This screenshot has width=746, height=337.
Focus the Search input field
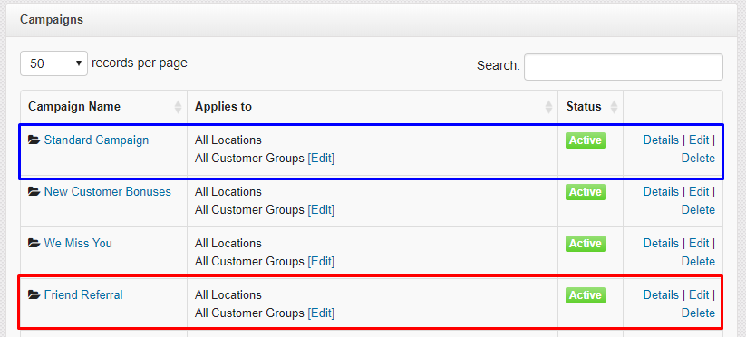coord(624,67)
